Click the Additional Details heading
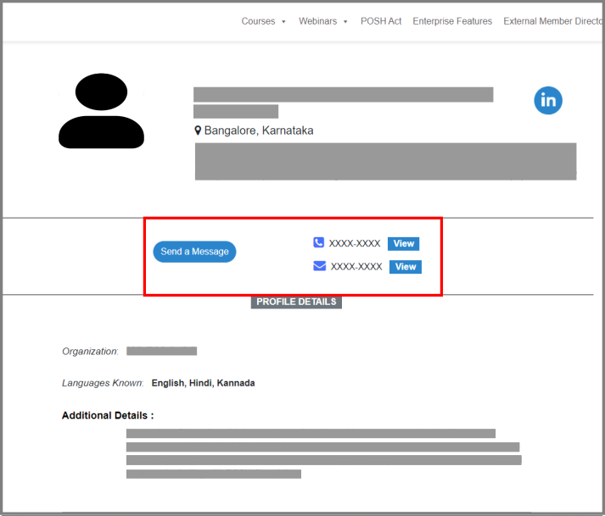 click(x=108, y=416)
